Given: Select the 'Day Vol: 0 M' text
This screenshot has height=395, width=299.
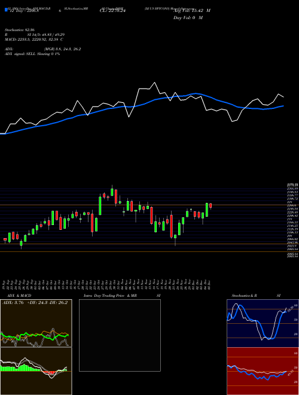Looking at the screenshot, I should click(x=188, y=17).
